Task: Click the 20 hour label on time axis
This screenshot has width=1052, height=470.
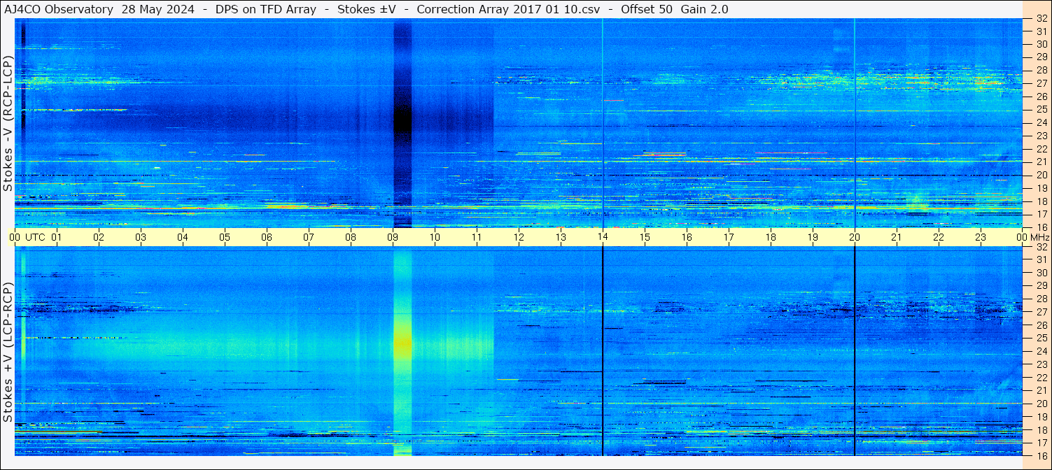Action: tap(855, 237)
